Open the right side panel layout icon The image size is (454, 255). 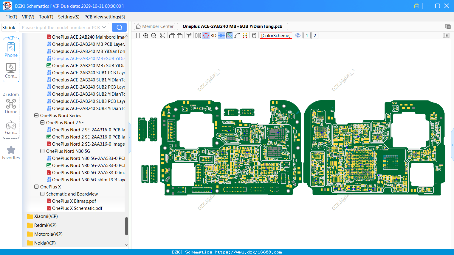(x=446, y=36)
